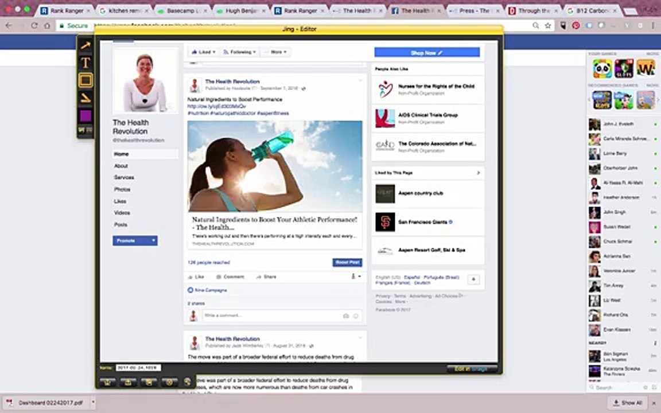661x413 pixels.
Task: Click the second button in Jing bottom bar
Action: pos(128,382)
